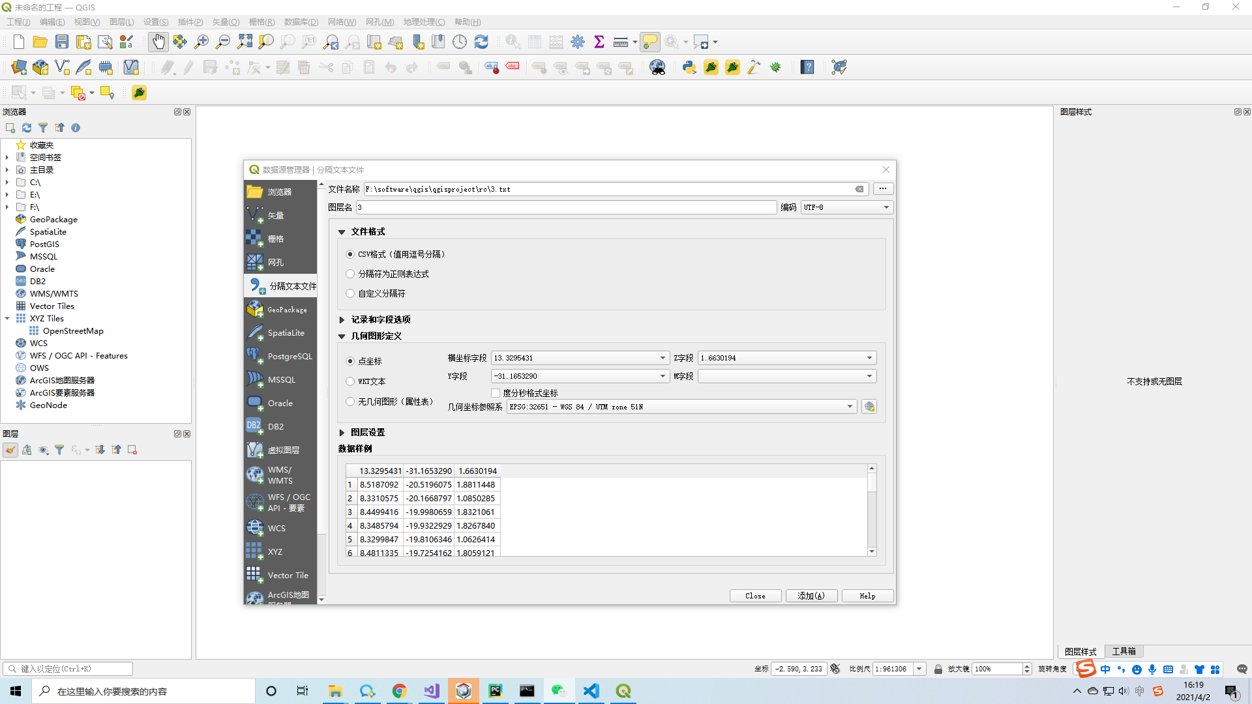Viewport: 1252px width, 704px height.
Task: Click the Save Project icon
Action: click(62, 42)
